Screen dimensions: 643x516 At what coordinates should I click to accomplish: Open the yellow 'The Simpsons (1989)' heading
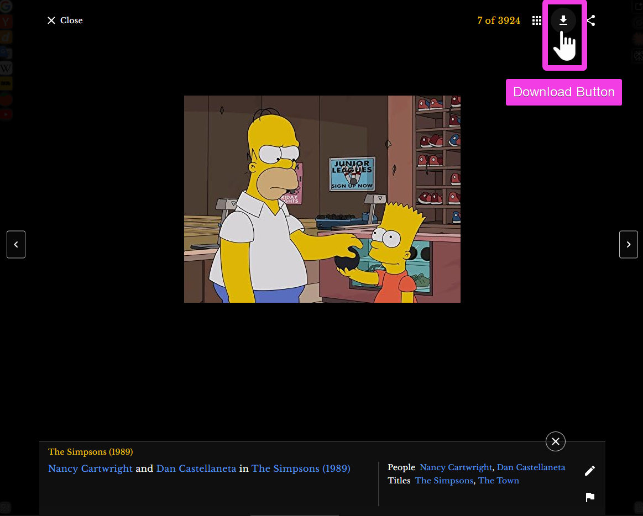click(x=90, y=452)
